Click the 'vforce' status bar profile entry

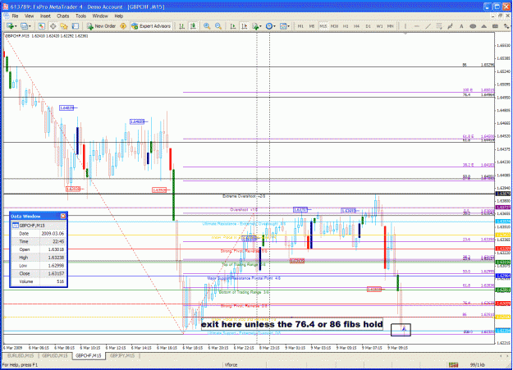click(231, 365)
